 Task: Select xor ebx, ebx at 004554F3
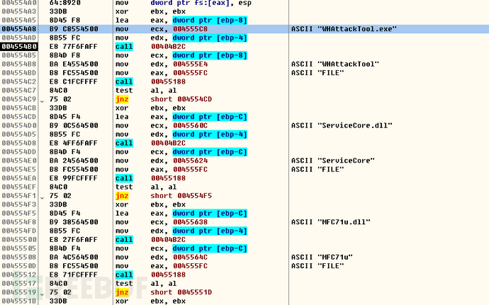pyautogui.click(x=150, y=205)
